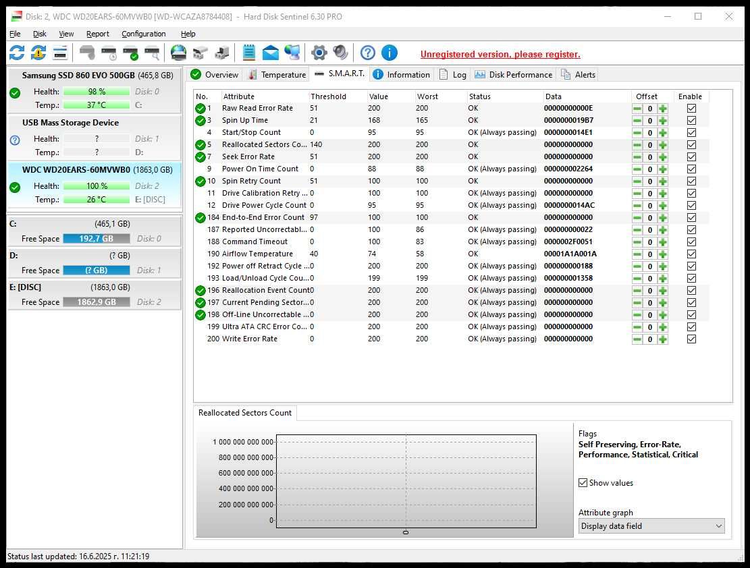Switch to the Overview tab
The width and height of the screenshot is (750, 568).
214,75
